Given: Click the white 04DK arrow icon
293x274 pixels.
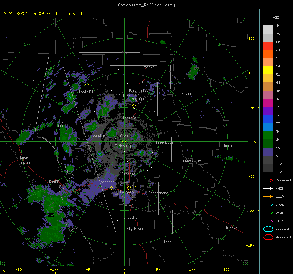Looking at the screenshot, I should pyautogui.click(x=268, y=188).
